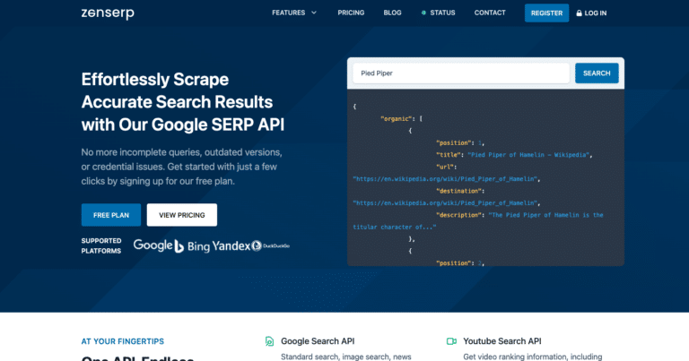Image resolution: width=689 pixels, height=361 pixels.
Task: Click the DuckDuckGo platform logo
Action: [270, 245]
